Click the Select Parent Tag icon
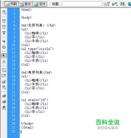 point(4,41)
